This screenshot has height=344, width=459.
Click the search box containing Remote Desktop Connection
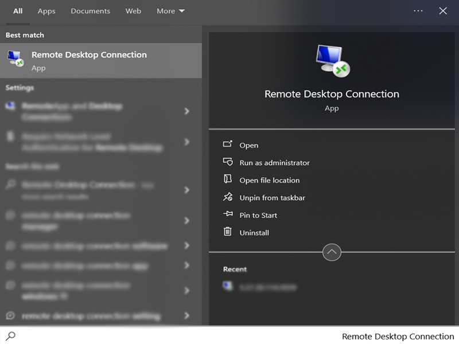pyautogui.click(x=229, y=336)
